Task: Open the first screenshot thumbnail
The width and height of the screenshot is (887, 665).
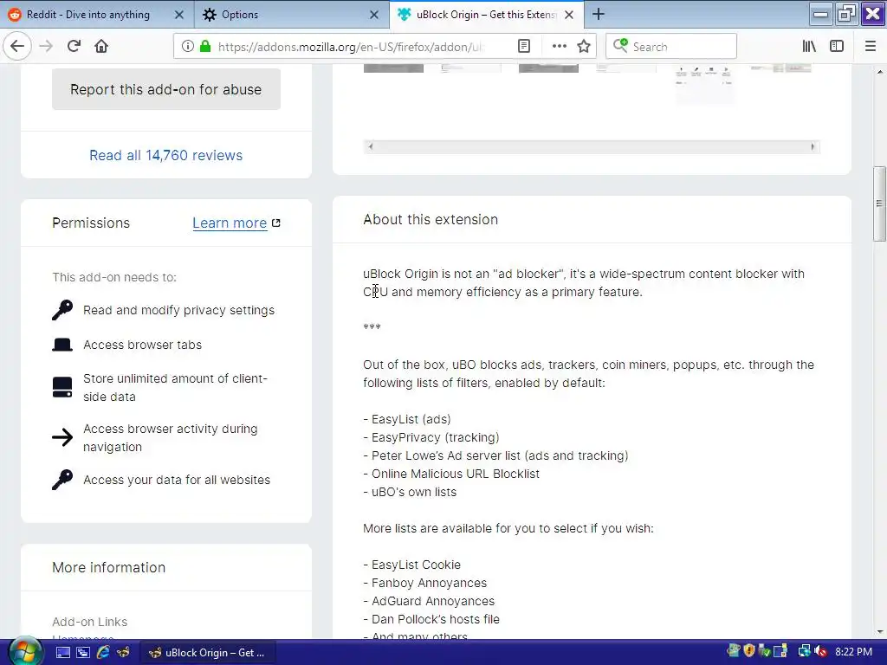Action: tap(393, 68)
